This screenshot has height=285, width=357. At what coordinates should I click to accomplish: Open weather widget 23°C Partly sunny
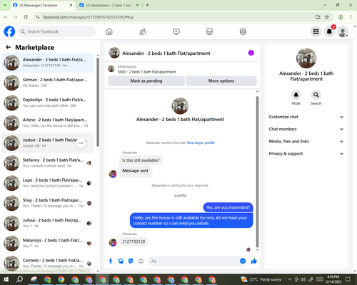point(261,279)
